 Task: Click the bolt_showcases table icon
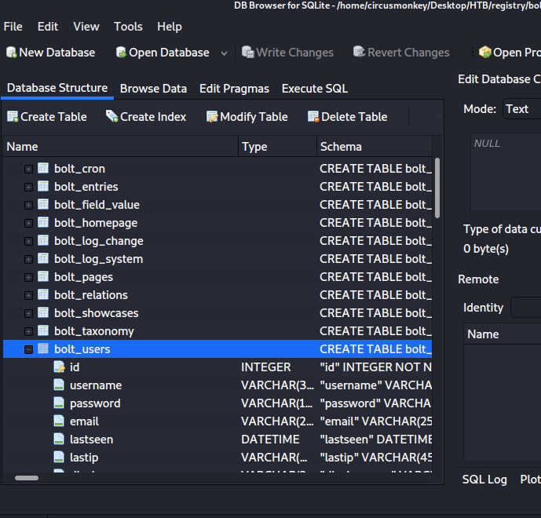point(43,313)
